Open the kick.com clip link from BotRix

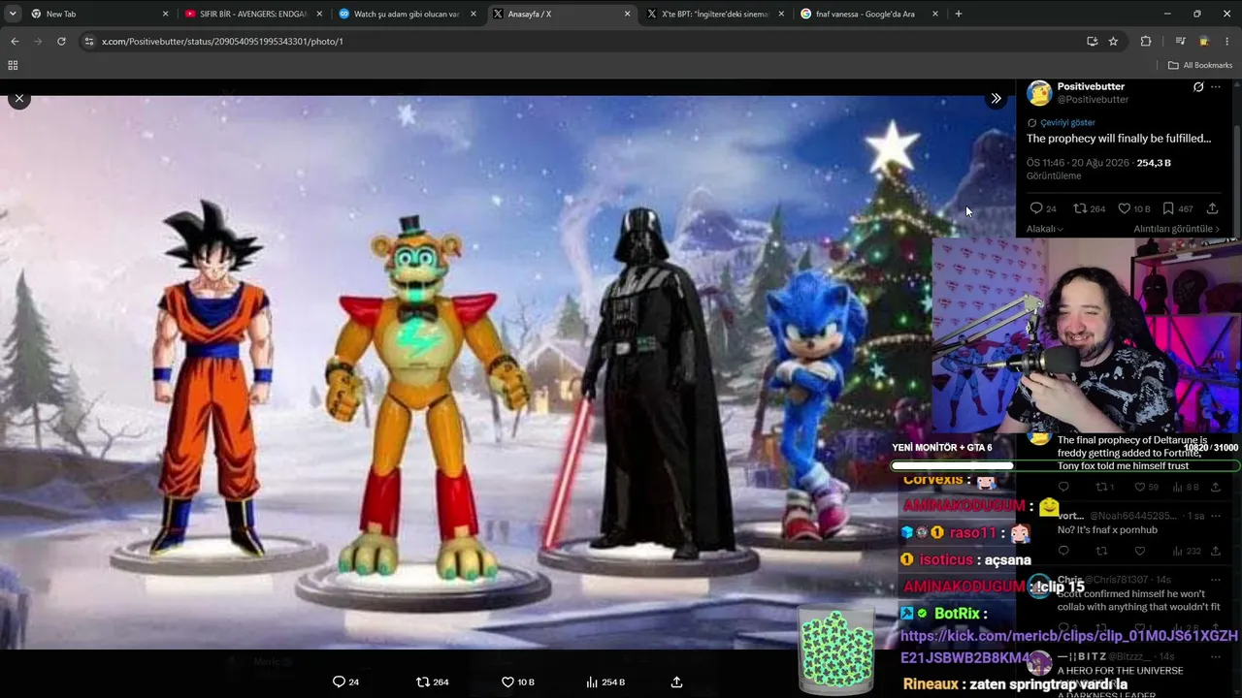click(1069, 647)
